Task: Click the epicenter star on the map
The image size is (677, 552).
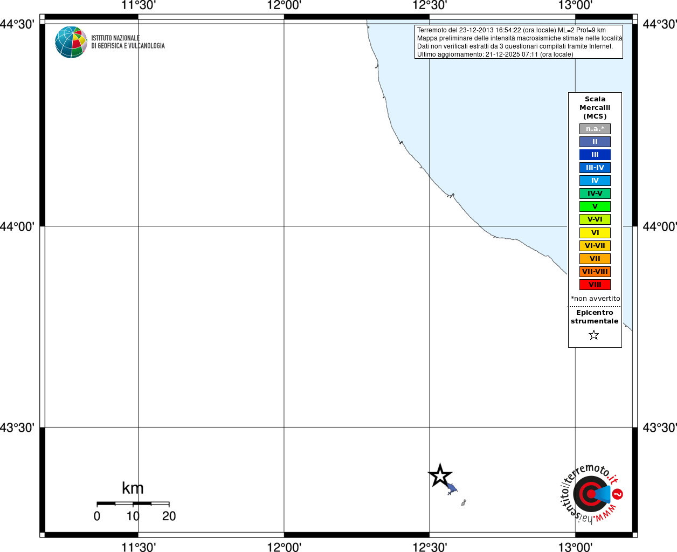Action: (440, 475)
